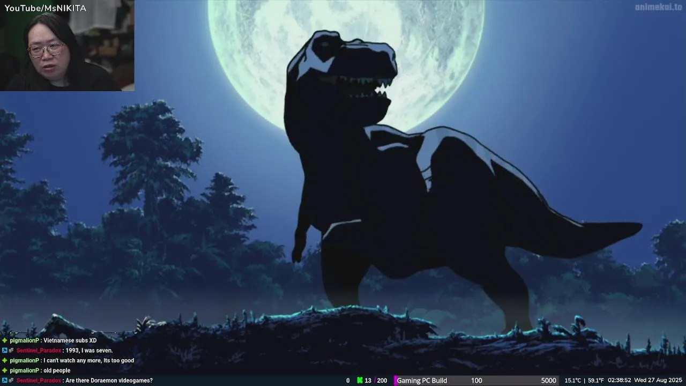Click green badge beside "I can't watch any more"

tap(5, 361)
